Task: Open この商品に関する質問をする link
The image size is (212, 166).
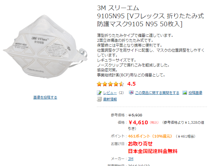Action: pyautogui.click(x=157, y=93)
